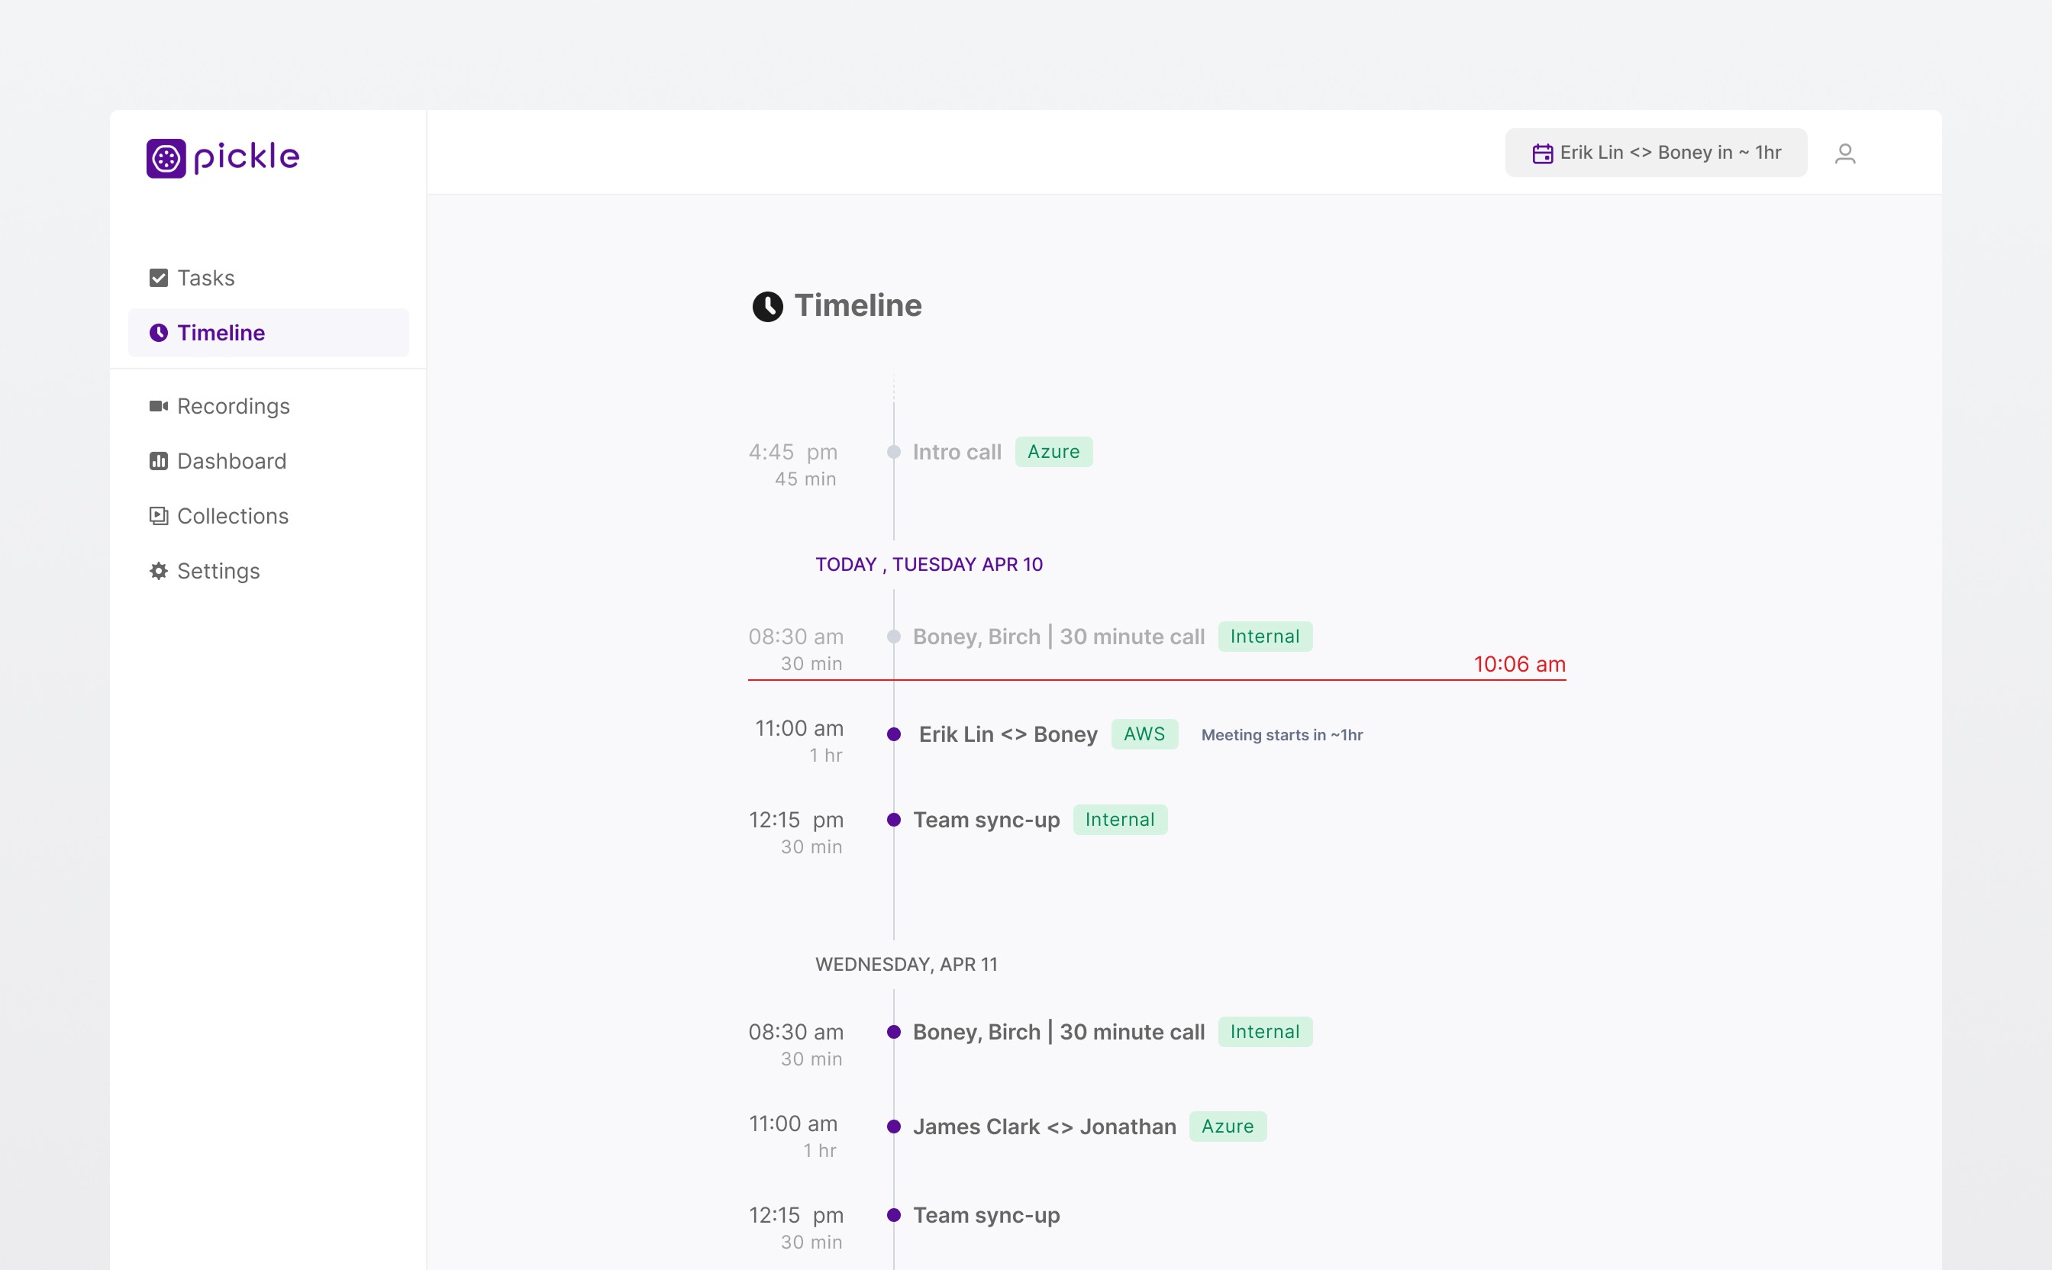
Task: Open the Tasks menu item
Action: click(x=206, y=278)
